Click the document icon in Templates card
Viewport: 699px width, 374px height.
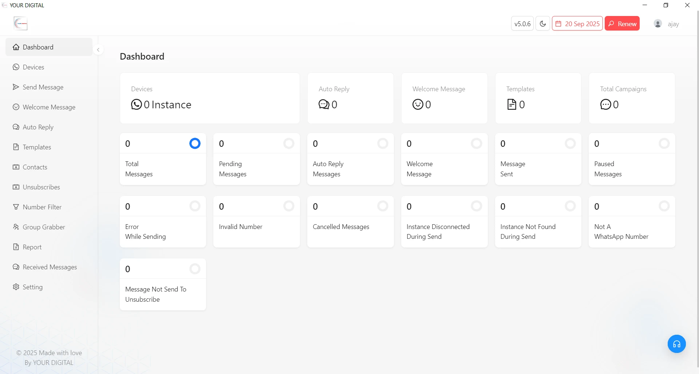point(512,105)
